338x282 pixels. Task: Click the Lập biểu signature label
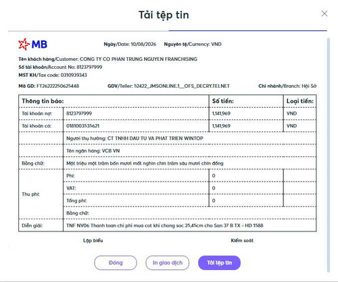pos(93,240)
